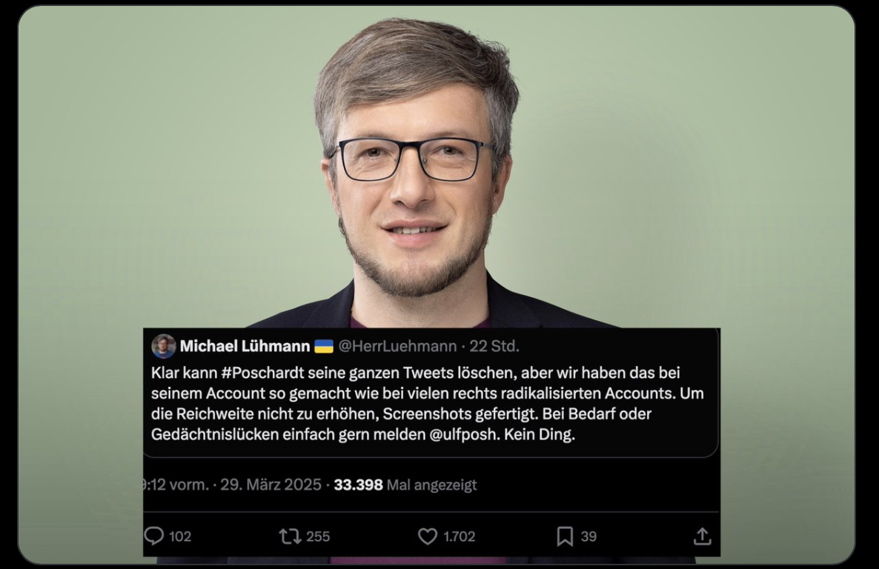
Task: View the 33.398 Mal angezeigt statistics
Action: pyautogui.click(x=405, y=485)
